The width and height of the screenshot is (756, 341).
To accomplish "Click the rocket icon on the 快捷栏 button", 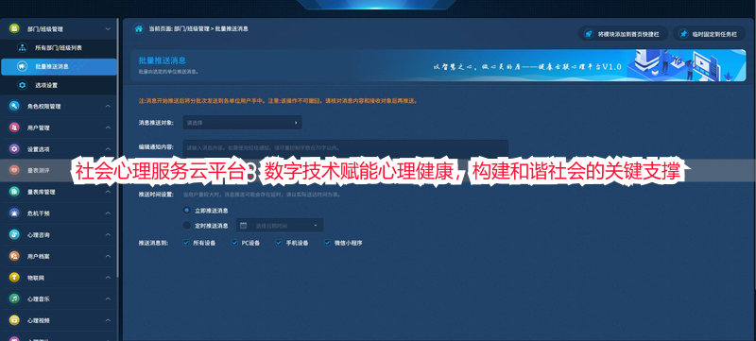I will [x=588, y=34].
